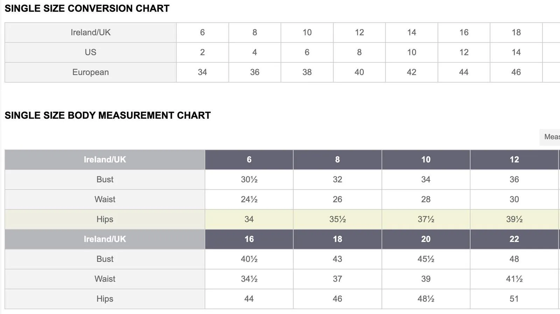The height and width of the screenshot is (314, 560).
Task: Click the Single Size Body Measurement Chart heading
Action: 108,116
